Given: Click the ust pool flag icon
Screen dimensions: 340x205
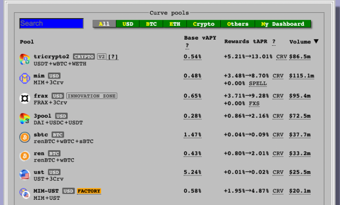Looking at the screenshot, I should click(x=25, y=175).
